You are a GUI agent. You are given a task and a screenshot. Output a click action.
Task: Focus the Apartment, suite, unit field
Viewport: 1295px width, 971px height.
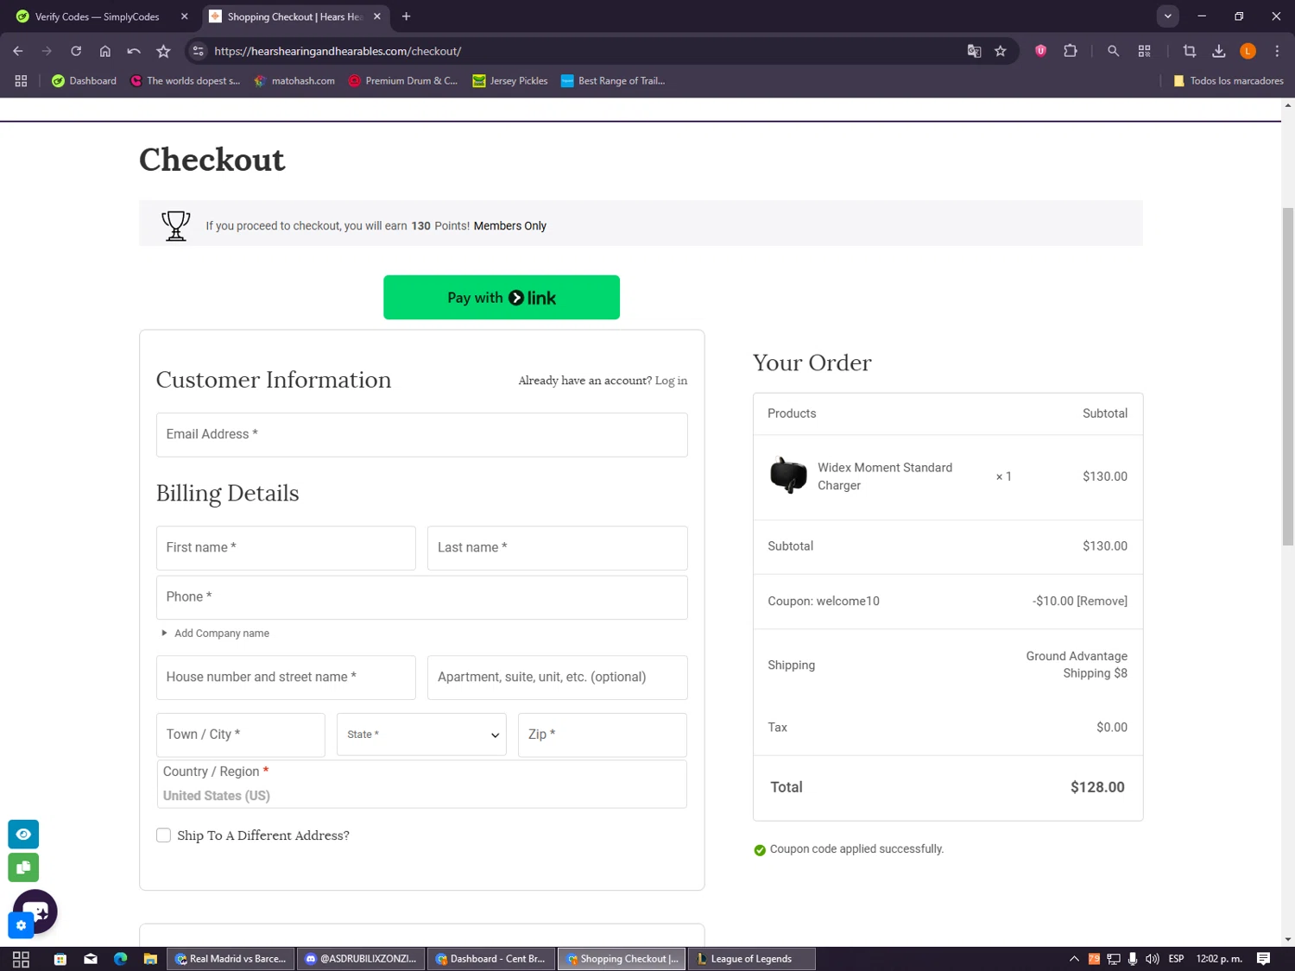[557, 677]
